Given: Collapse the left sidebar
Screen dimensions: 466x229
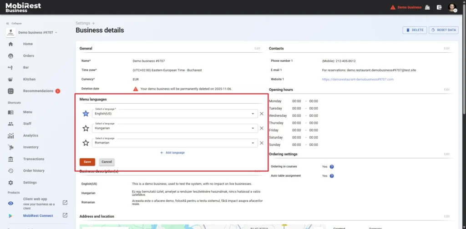Looking at the screenshot, I should pyautogui.click(x=14, y=24).
